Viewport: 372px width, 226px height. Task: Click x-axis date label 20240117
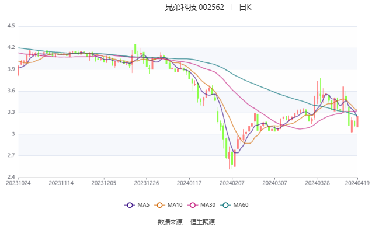[189, 183]
